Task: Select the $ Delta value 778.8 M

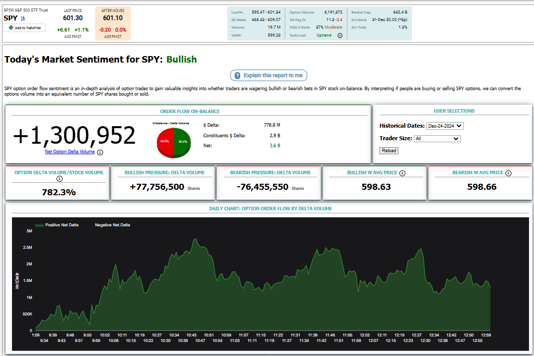Action: point(272,125)
